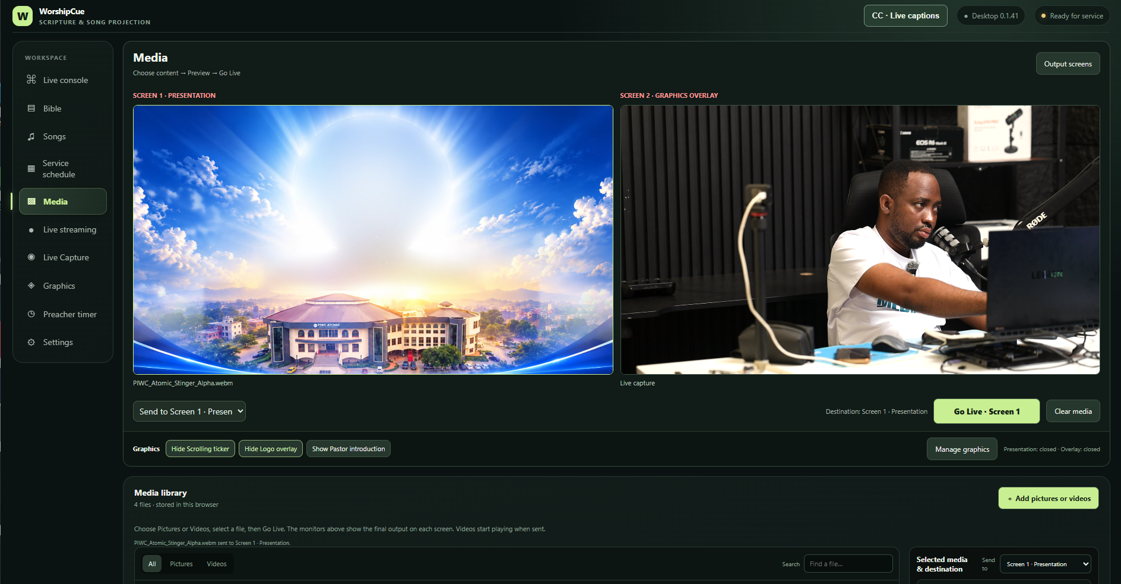Click the Live capture label under Screen 2
The height and width of the screenshot is (584, 1121).
pyautogui.click(x=638, y=383)
